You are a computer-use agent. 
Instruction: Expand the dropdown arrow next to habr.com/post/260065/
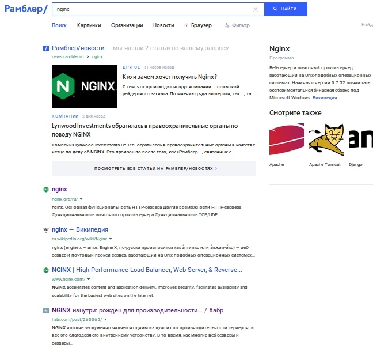tap(105, 319)
